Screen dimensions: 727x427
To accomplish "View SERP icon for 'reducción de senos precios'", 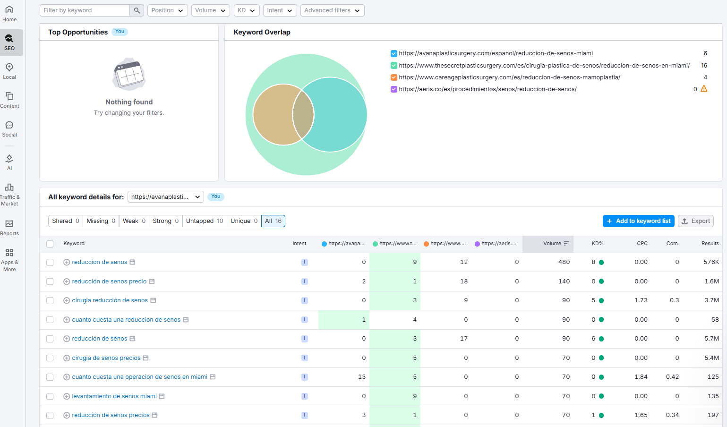I will 154,415.
